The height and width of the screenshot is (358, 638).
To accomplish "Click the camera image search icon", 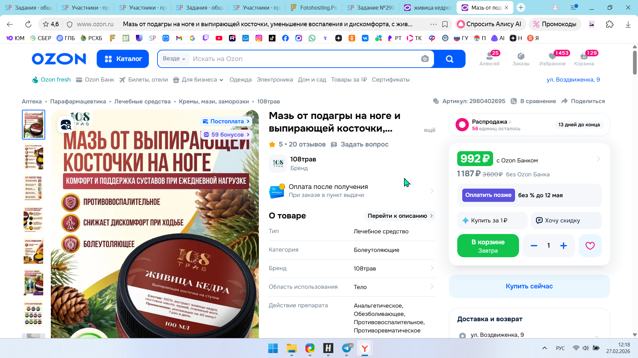I will click(x=425, y=59).
